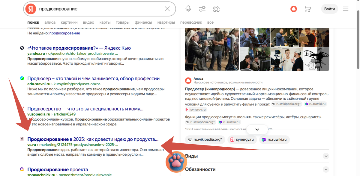This screenshot has width=360, height=176.
Task: Open image search camera icon
Action: pyautogui.click(x=216, y=9)
